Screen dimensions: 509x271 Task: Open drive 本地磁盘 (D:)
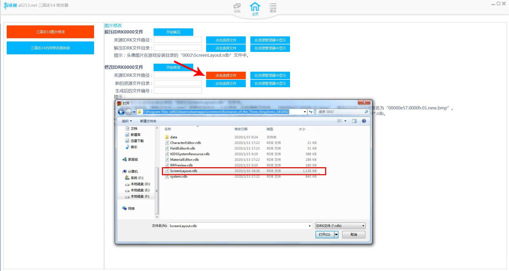pos(138,184)
